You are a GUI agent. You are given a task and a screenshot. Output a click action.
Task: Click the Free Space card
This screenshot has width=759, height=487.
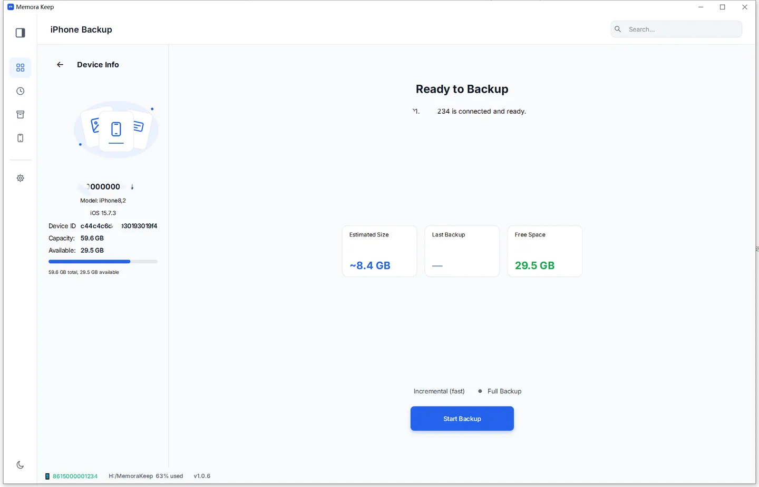tap(545, 251)
